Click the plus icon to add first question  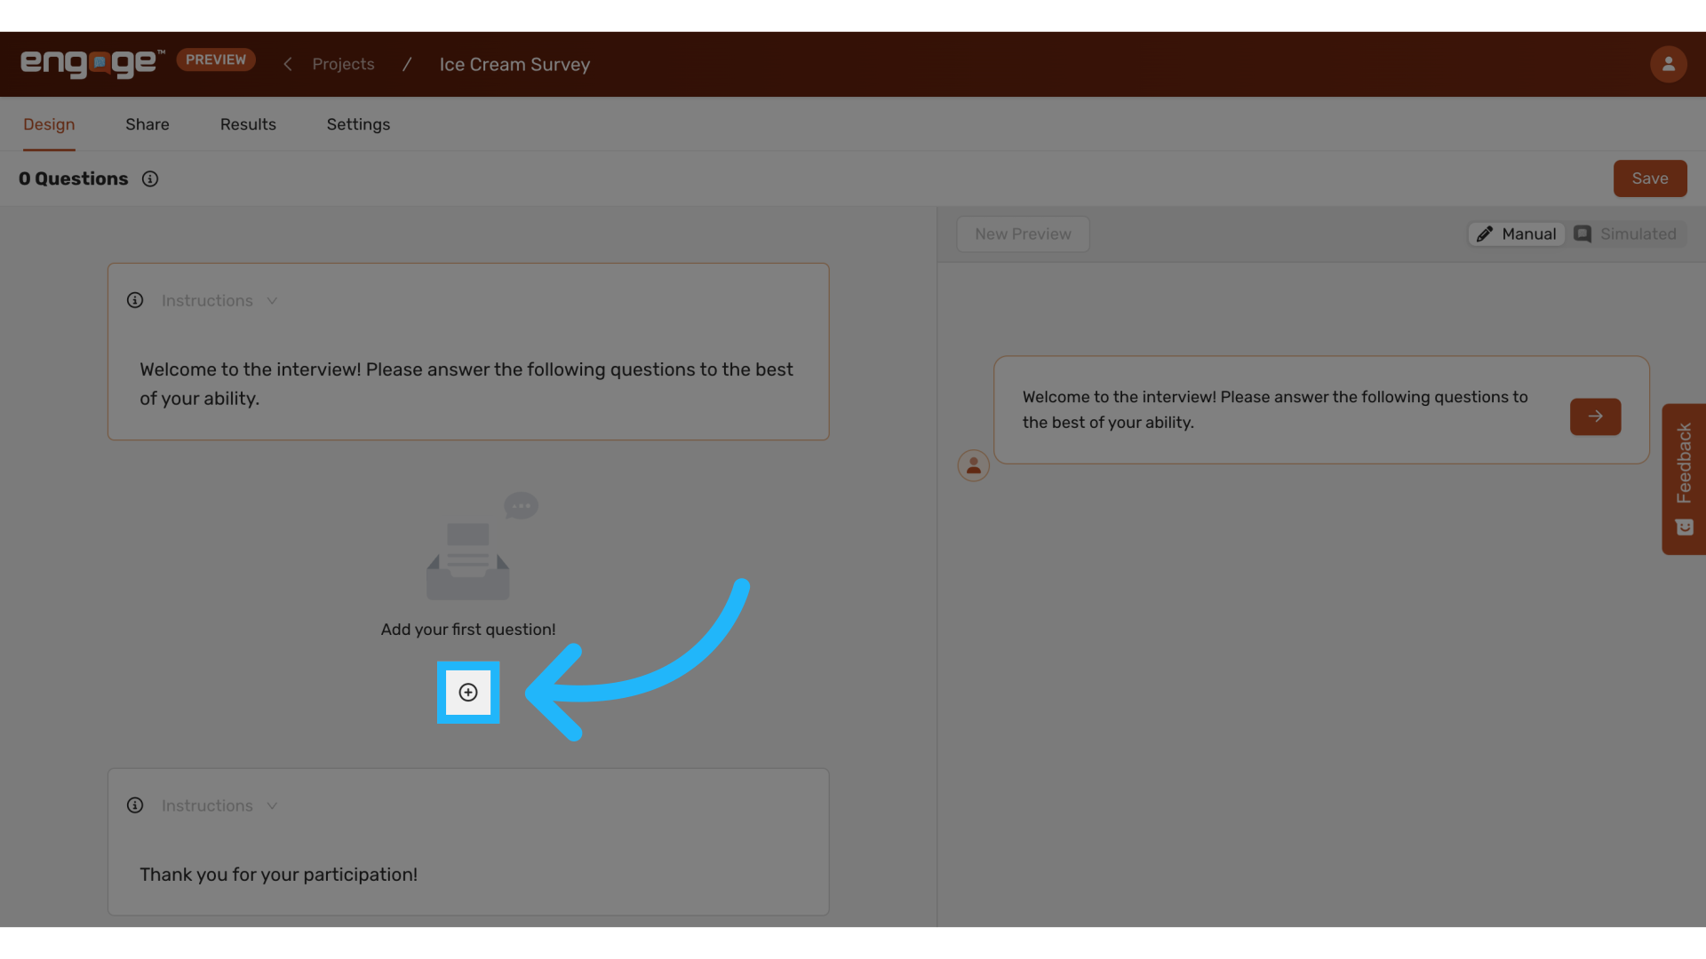(468, 693)
